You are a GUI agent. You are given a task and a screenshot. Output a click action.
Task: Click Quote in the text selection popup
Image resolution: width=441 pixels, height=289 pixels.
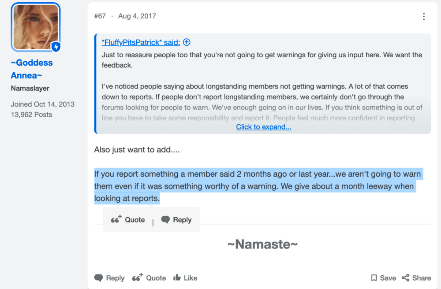coord(135,220)
